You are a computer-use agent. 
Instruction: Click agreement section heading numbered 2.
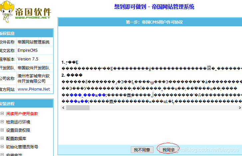72,75
